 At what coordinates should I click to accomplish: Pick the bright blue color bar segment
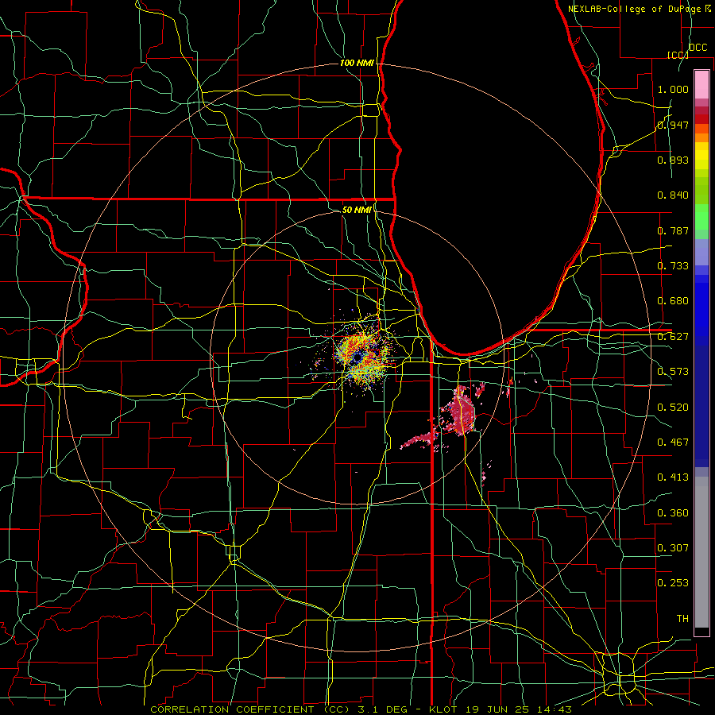tap(701, 310)
